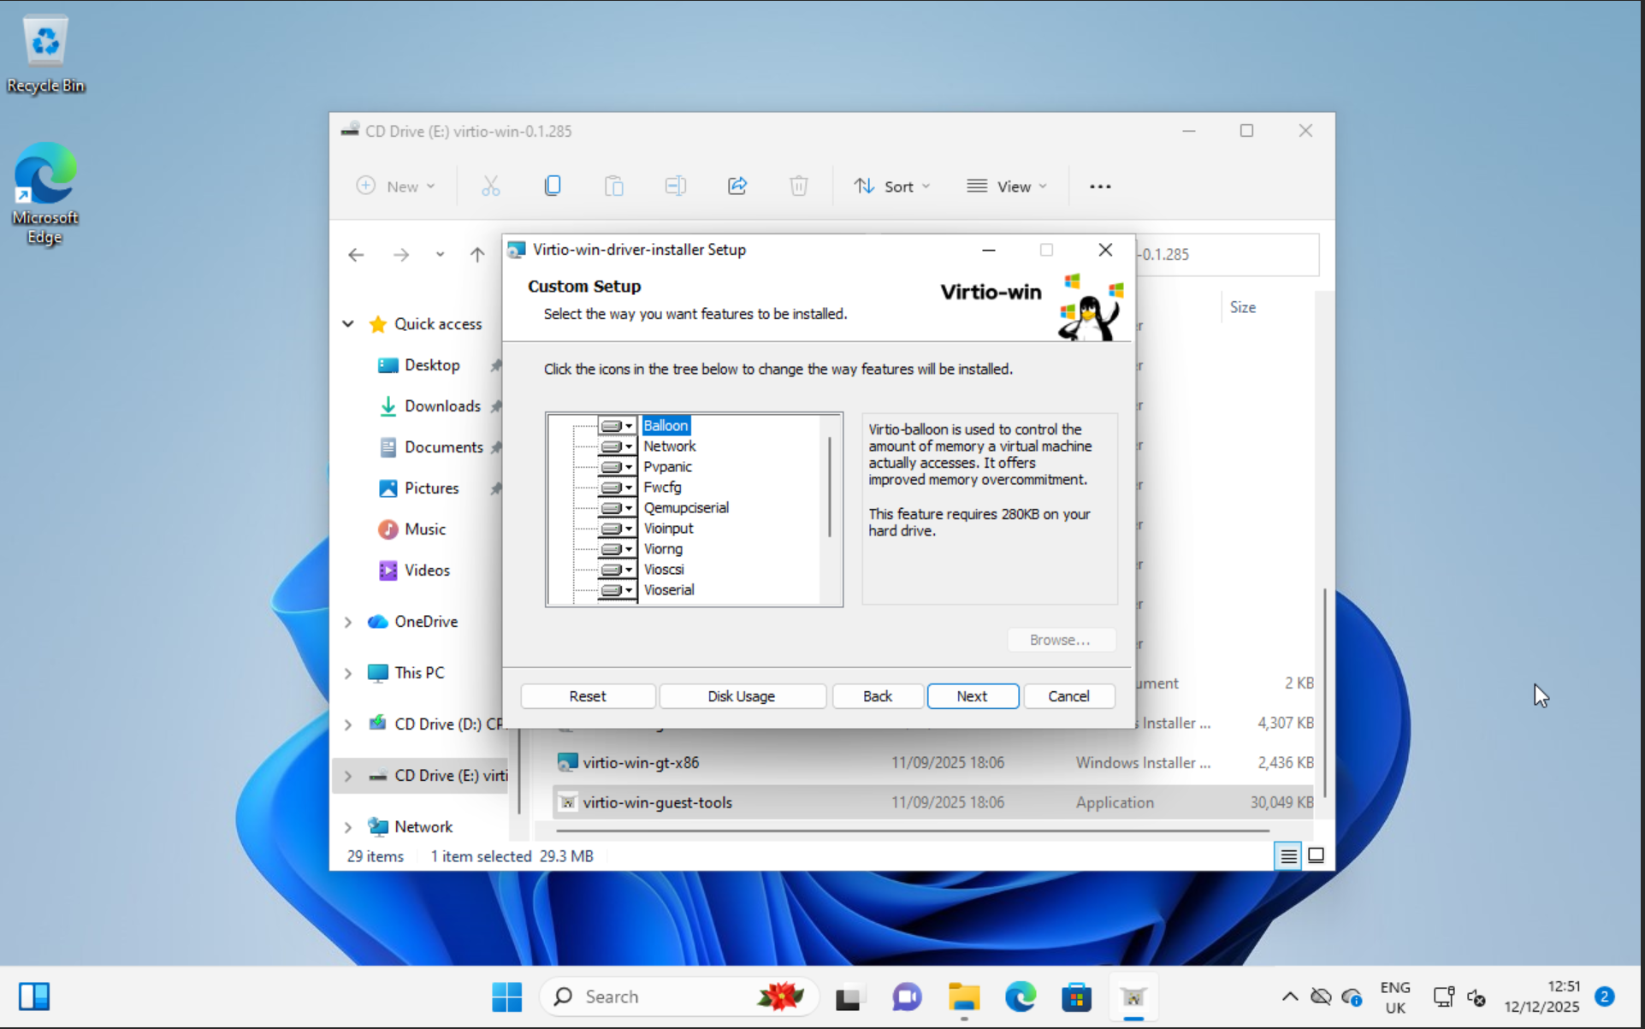Click the Rename icon in Explorer toolbar
This screenshot has height=1029, width=1645.
[x=676, y=186]
